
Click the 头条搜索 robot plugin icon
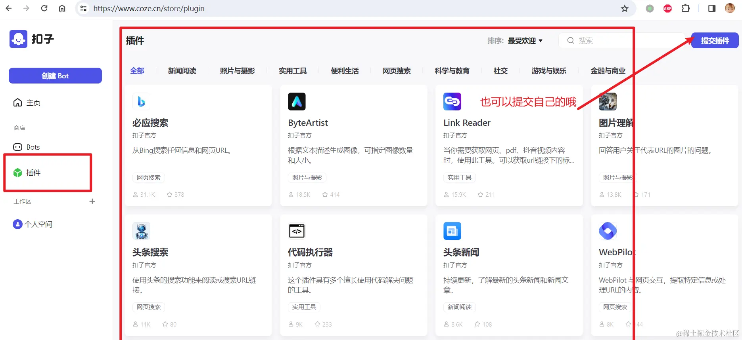(x=141, y=231)
